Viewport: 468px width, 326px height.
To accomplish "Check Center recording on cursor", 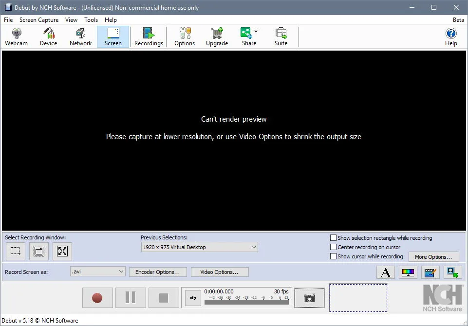I will pyautogui.click(x=333, y=247).
